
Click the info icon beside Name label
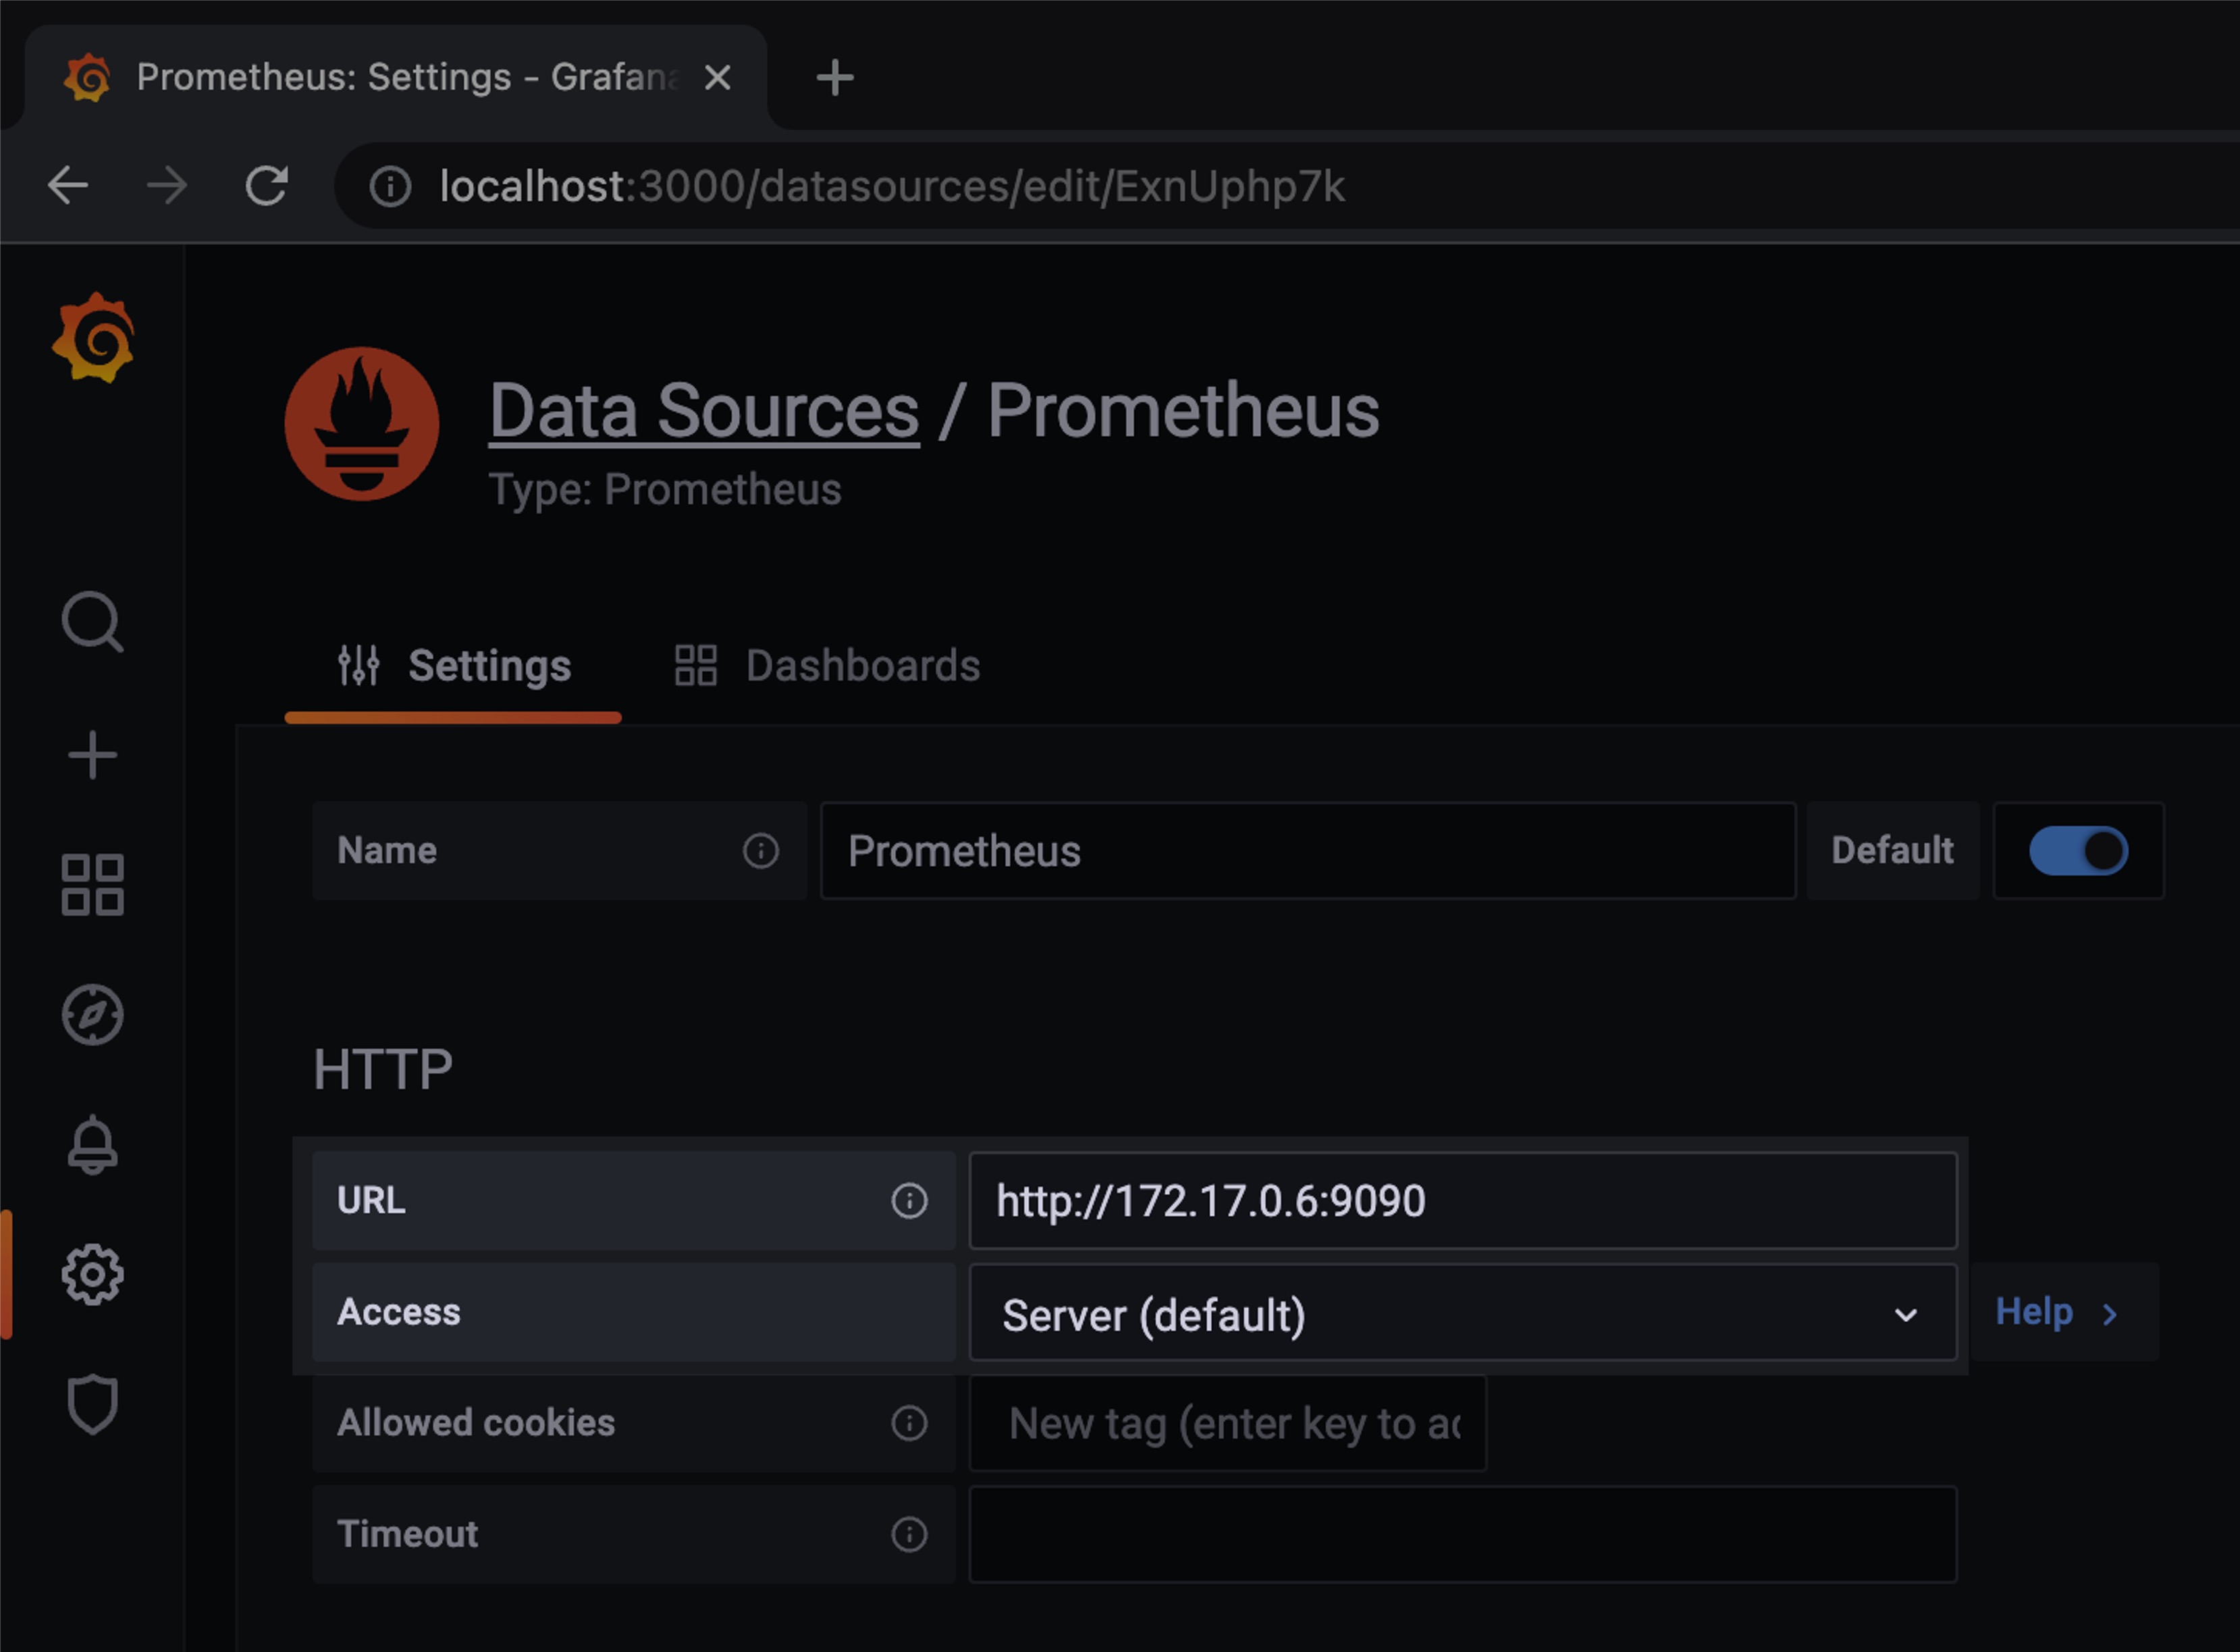click(760, 851)
